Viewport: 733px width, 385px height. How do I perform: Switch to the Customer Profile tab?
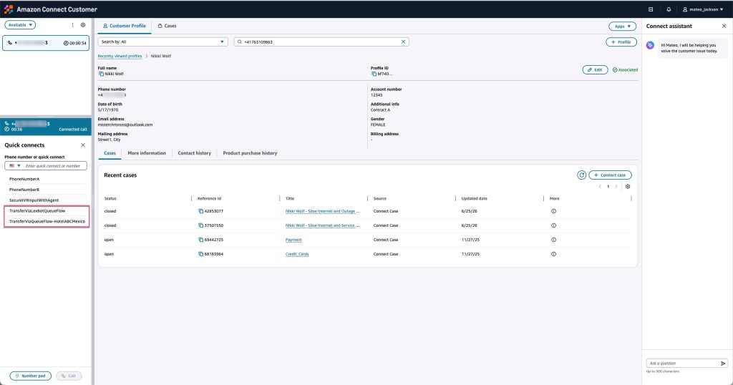(x=125, y=26)
